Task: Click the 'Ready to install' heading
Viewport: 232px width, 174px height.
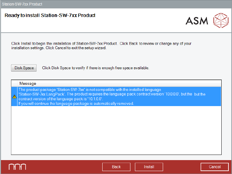Action: pos(50,16)
